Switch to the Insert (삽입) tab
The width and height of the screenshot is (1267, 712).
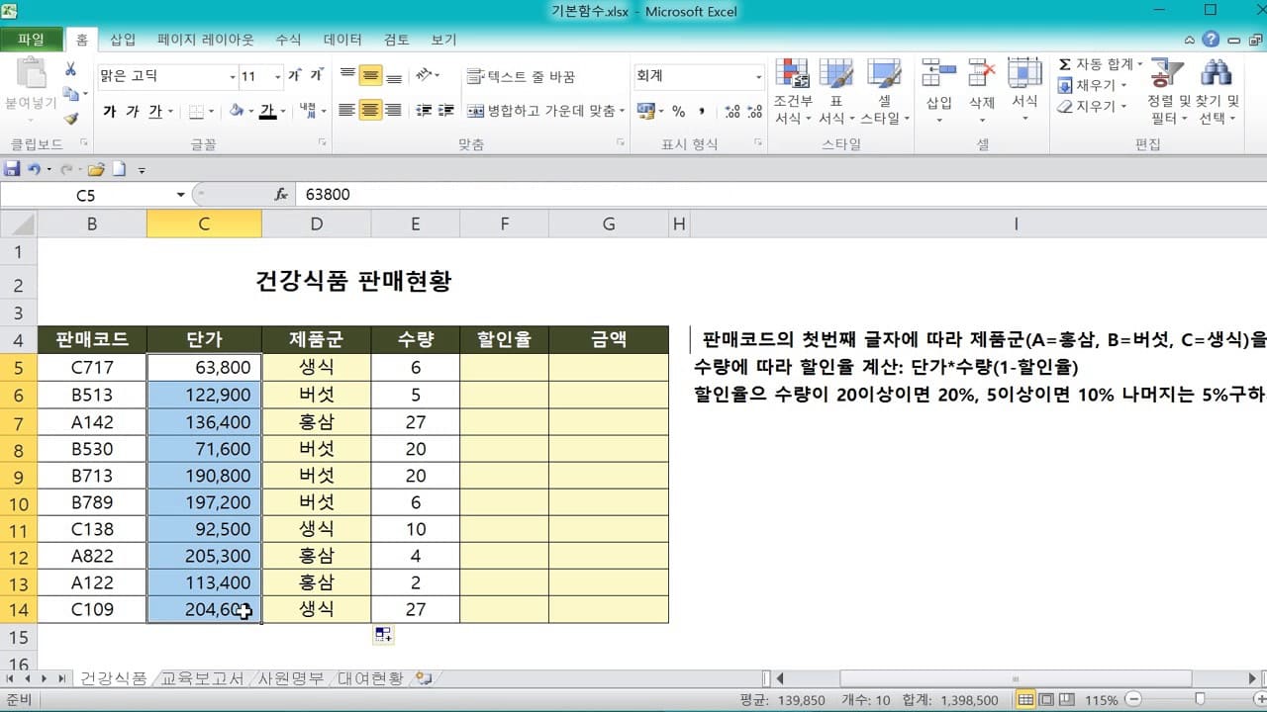point(123,40)
